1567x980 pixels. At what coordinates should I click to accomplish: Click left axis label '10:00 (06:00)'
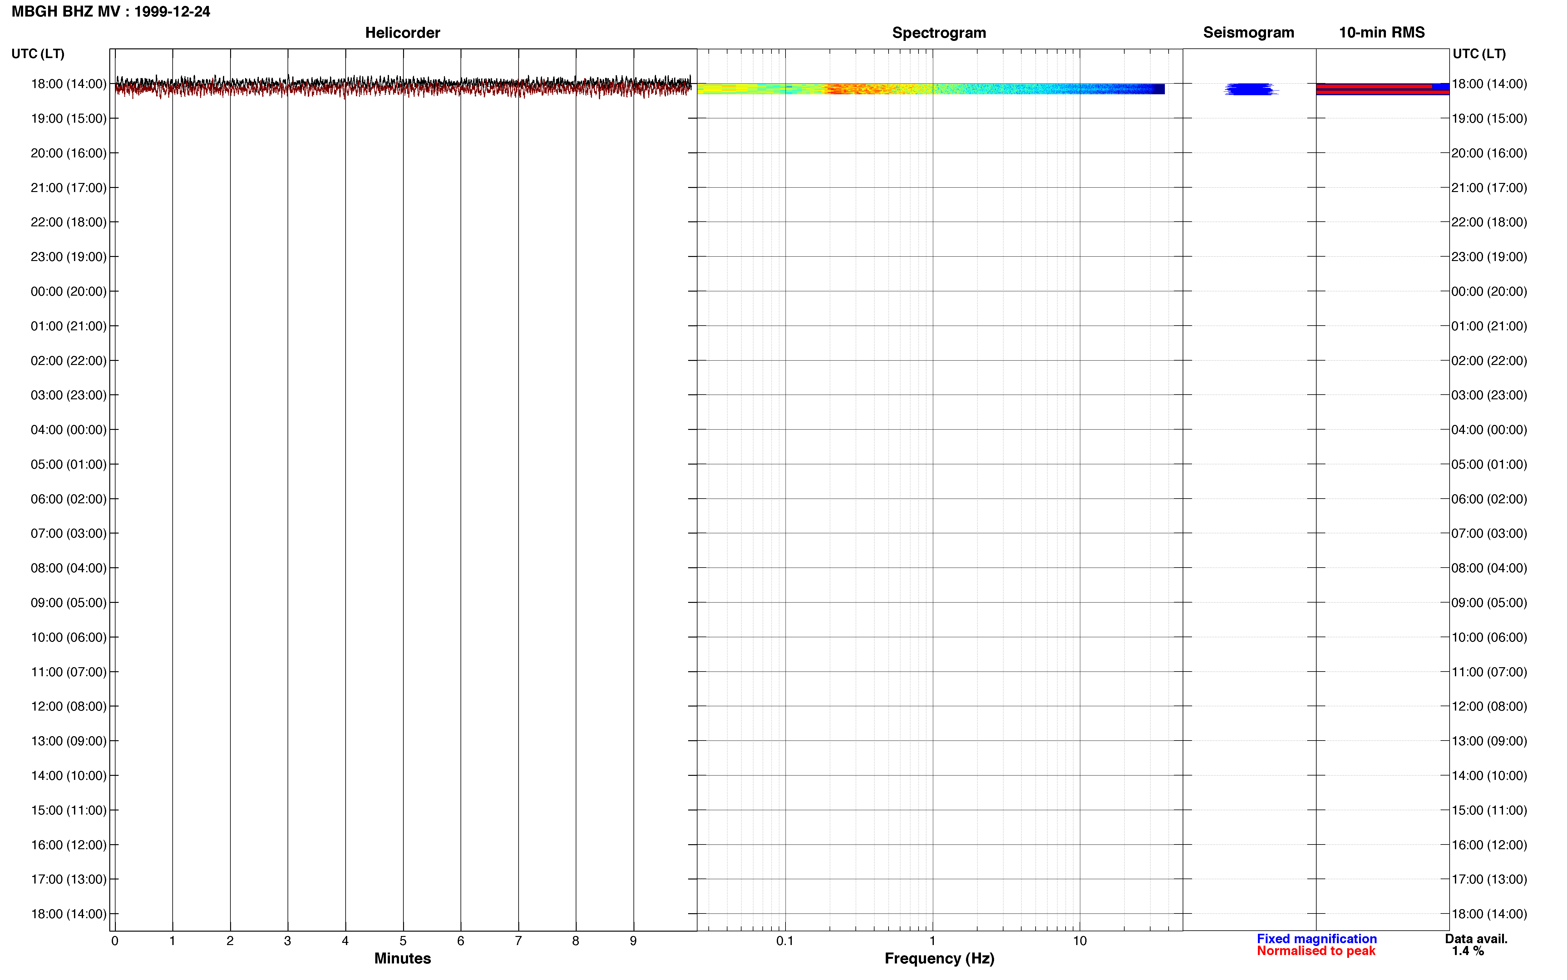point(69,637)
